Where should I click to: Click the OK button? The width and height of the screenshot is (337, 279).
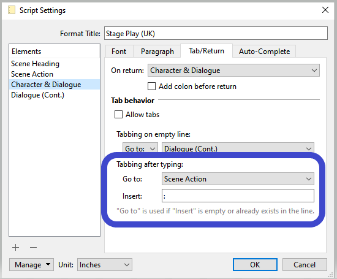(x=255, y=264)
